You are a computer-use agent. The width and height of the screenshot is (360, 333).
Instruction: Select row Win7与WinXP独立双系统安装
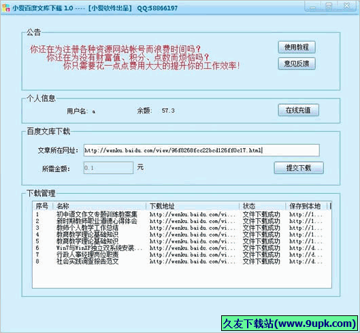[182, 247]
